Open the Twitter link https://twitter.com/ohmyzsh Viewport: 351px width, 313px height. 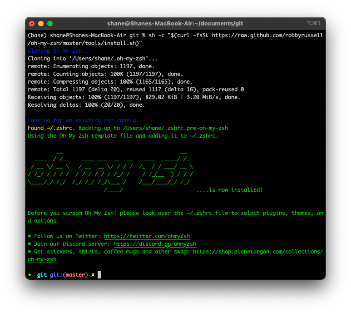click(x=147, y=236)
